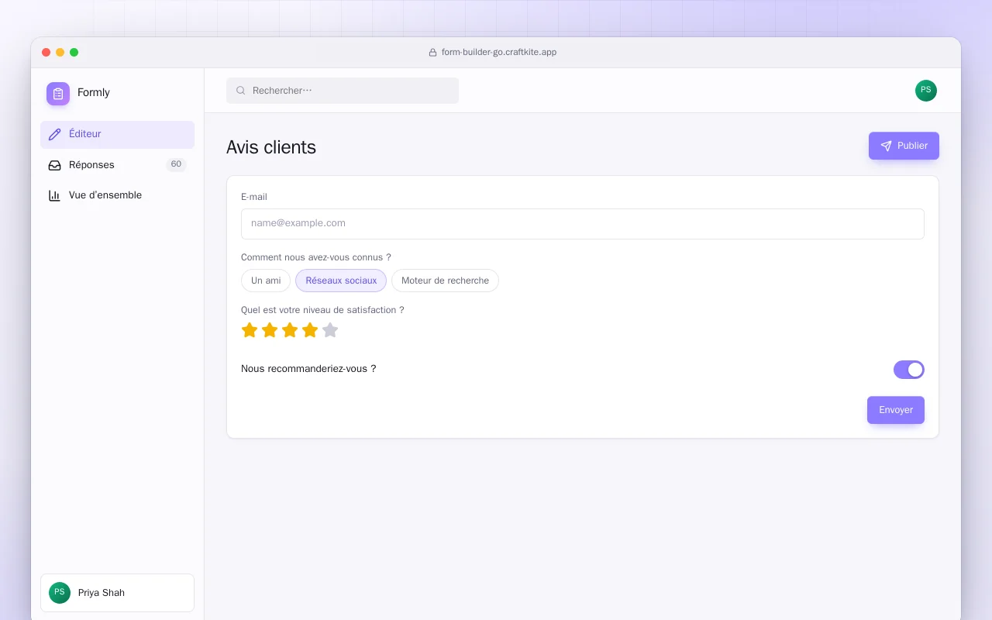
Task: Click the search magnifier icon
Action: click(x=241, y=91)
